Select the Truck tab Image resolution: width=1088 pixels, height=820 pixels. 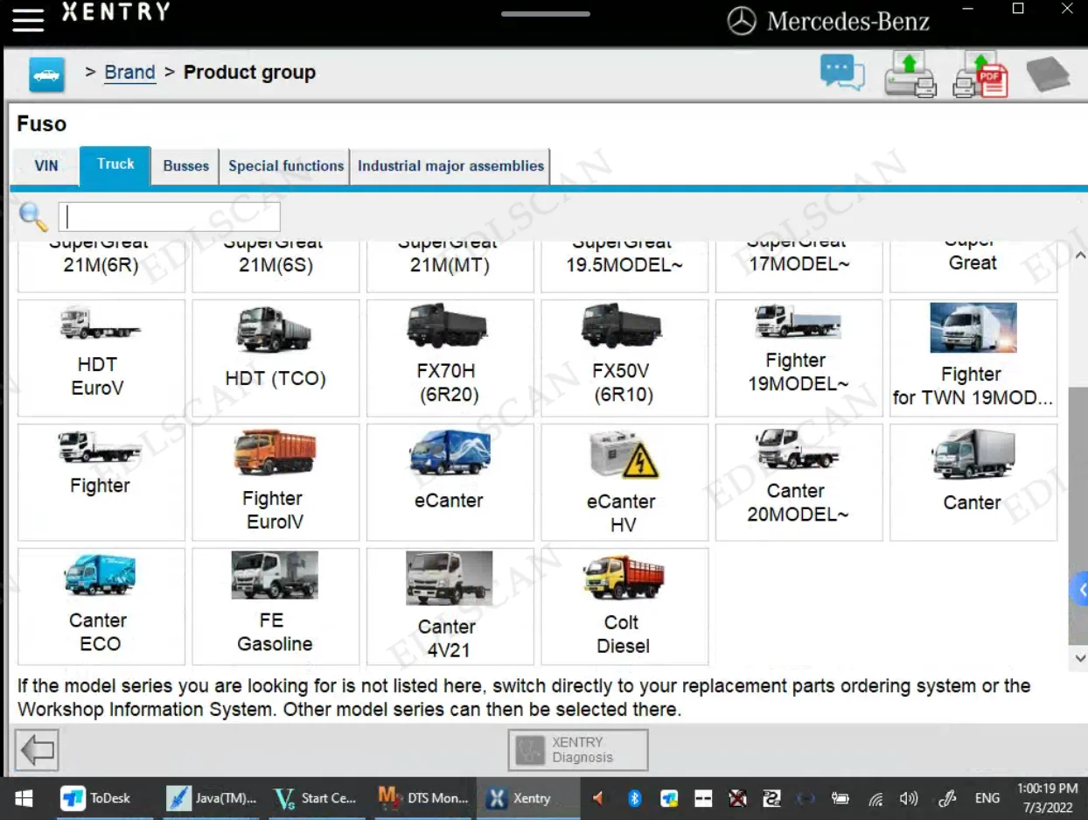pyautogui.click(x=115, y=165)
